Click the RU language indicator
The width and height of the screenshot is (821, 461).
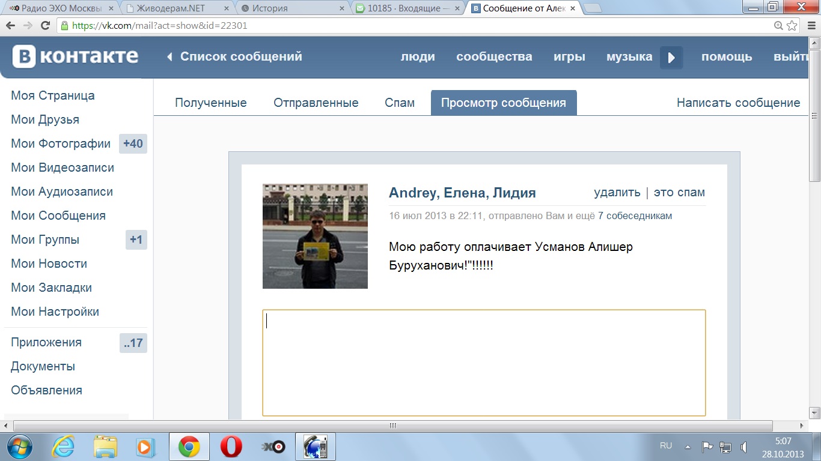tap(666, 445)
